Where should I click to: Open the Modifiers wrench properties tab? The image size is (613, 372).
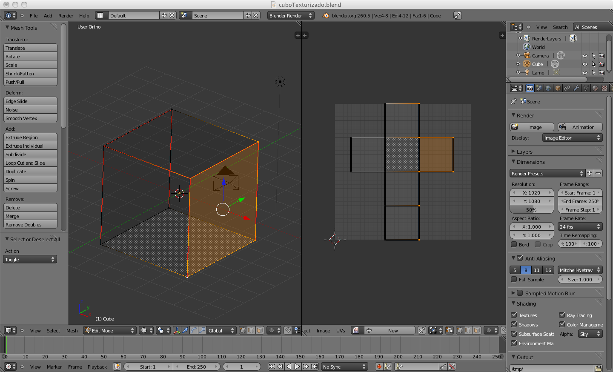pyautogui.click(x=576, y=88)
